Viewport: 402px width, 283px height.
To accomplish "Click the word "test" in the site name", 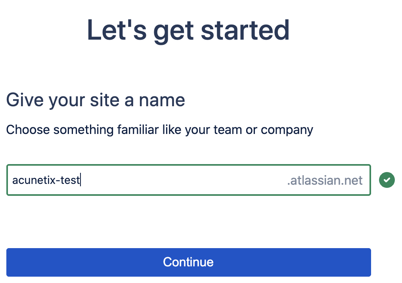I will 70,180.
